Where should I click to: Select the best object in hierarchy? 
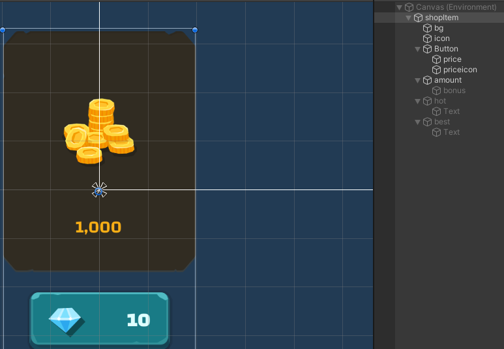point(442,122)
